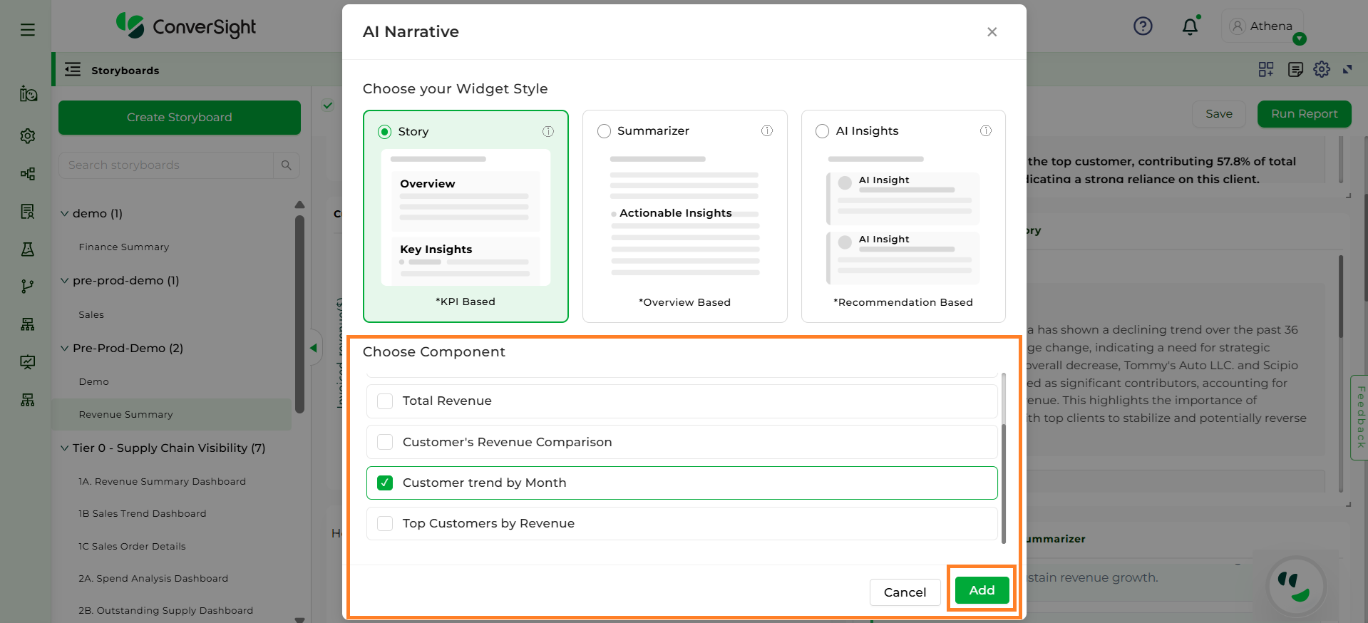Screen dimensions: 1368x623
Task: Click the Cancel button
Action: pyautogui.click(x=905, y=592)
